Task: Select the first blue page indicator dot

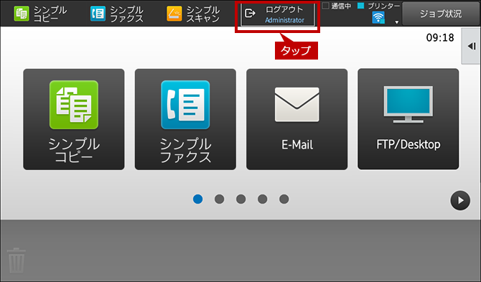Action: pos(198,199)
